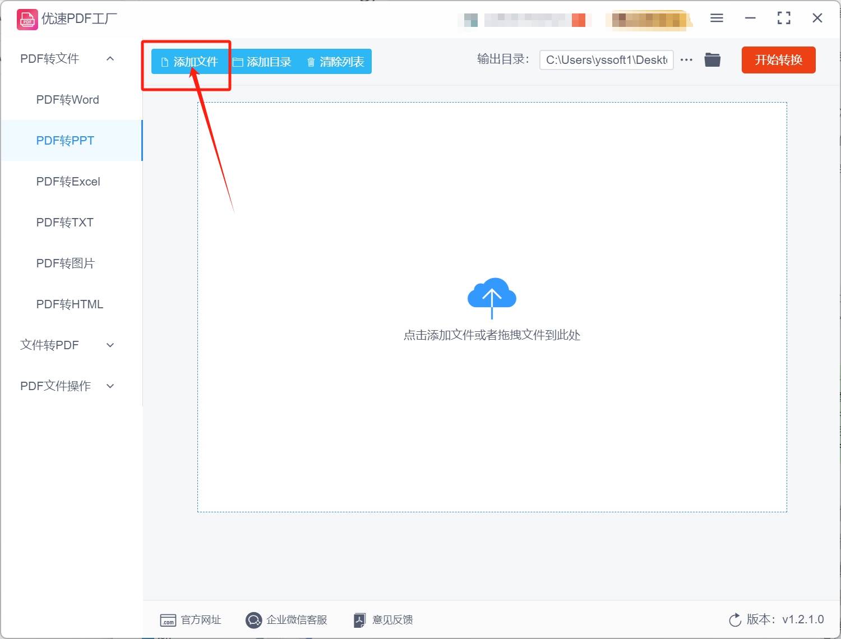Expand the 文件转PDF section chevron
841x639 pixels.
point(110,345)
